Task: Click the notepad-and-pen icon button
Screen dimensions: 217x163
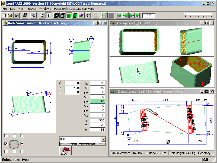Action: [65, 151]
